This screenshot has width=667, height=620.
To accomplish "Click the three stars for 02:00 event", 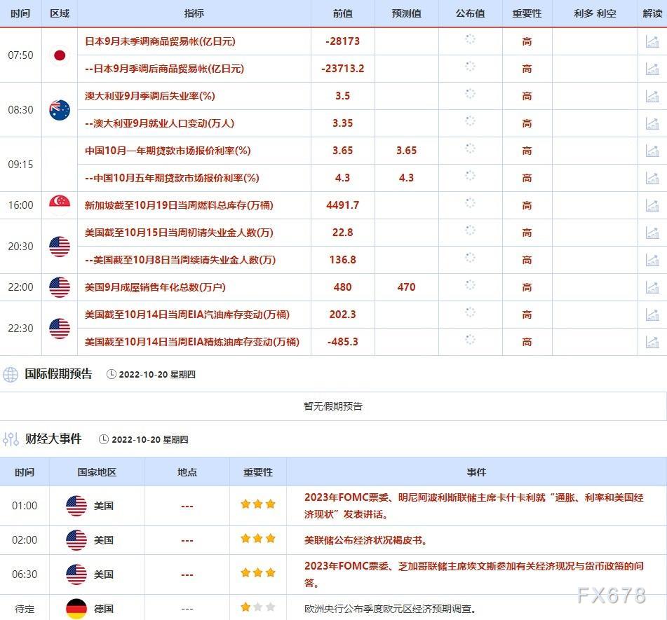I will click(258, 539).
